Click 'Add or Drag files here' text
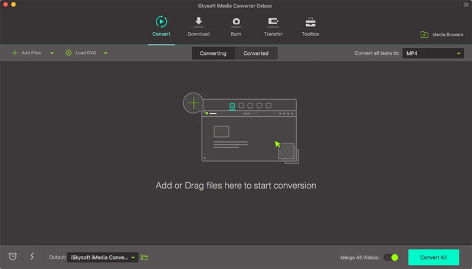This screenshot has height=269, width=472. pos(236,185)
